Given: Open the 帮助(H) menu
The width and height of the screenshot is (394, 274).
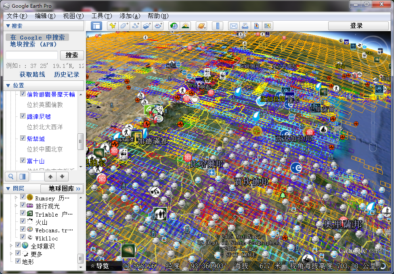Looking at the screenshot, I should pyautogui.click(x=158, y=16).
